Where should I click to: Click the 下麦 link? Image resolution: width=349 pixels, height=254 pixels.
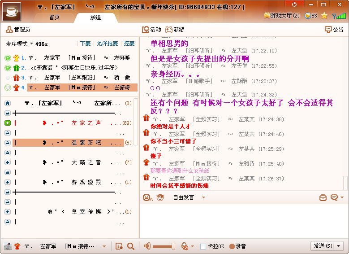pos(85,43)
